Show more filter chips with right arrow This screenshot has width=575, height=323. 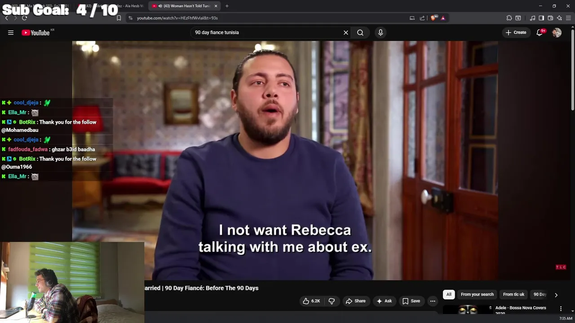(x=556, y=295)
